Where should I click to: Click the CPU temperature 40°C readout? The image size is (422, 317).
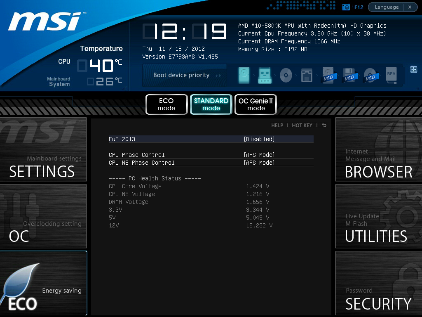click(100, 66)
